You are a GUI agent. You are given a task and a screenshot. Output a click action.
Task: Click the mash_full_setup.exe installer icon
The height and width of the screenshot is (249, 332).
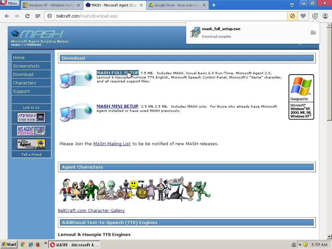(x=195, y=32)
